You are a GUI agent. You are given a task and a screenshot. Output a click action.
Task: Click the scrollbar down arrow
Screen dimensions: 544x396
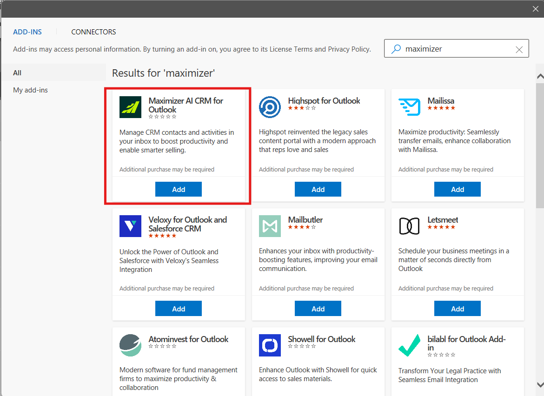tap(540, 384)
